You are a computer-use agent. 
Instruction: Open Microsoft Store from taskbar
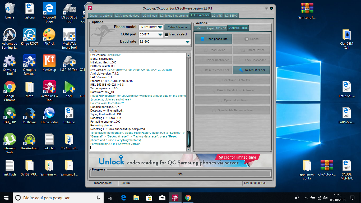[x=149, y=198]
